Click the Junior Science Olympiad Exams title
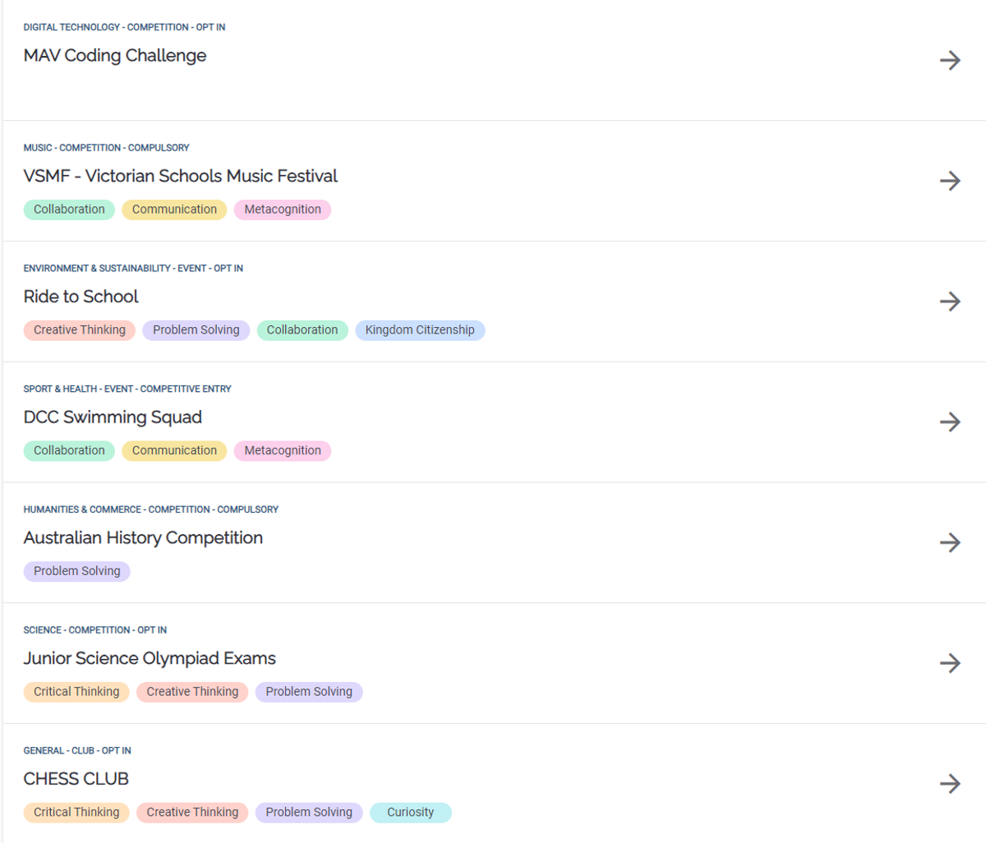The height and width of the screenshot is (843, 986). [x=150, y=658]
